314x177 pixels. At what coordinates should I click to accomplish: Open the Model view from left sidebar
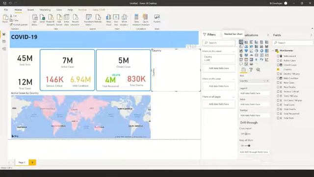pyautogui.click(x=4, y=49)
